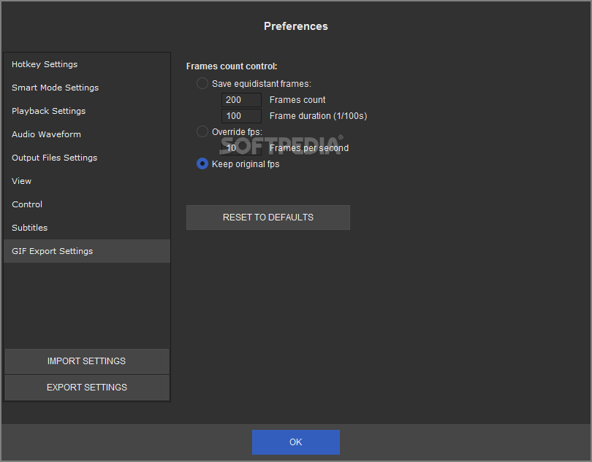Click the Frames count input field
The image size is (592, 462).
pyautogui.click(x=241, y=100)
